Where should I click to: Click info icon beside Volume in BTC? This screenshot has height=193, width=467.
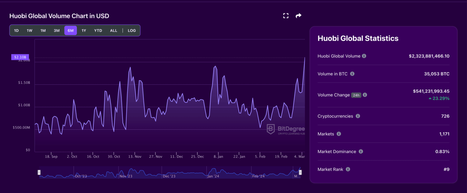click(352, 74)
